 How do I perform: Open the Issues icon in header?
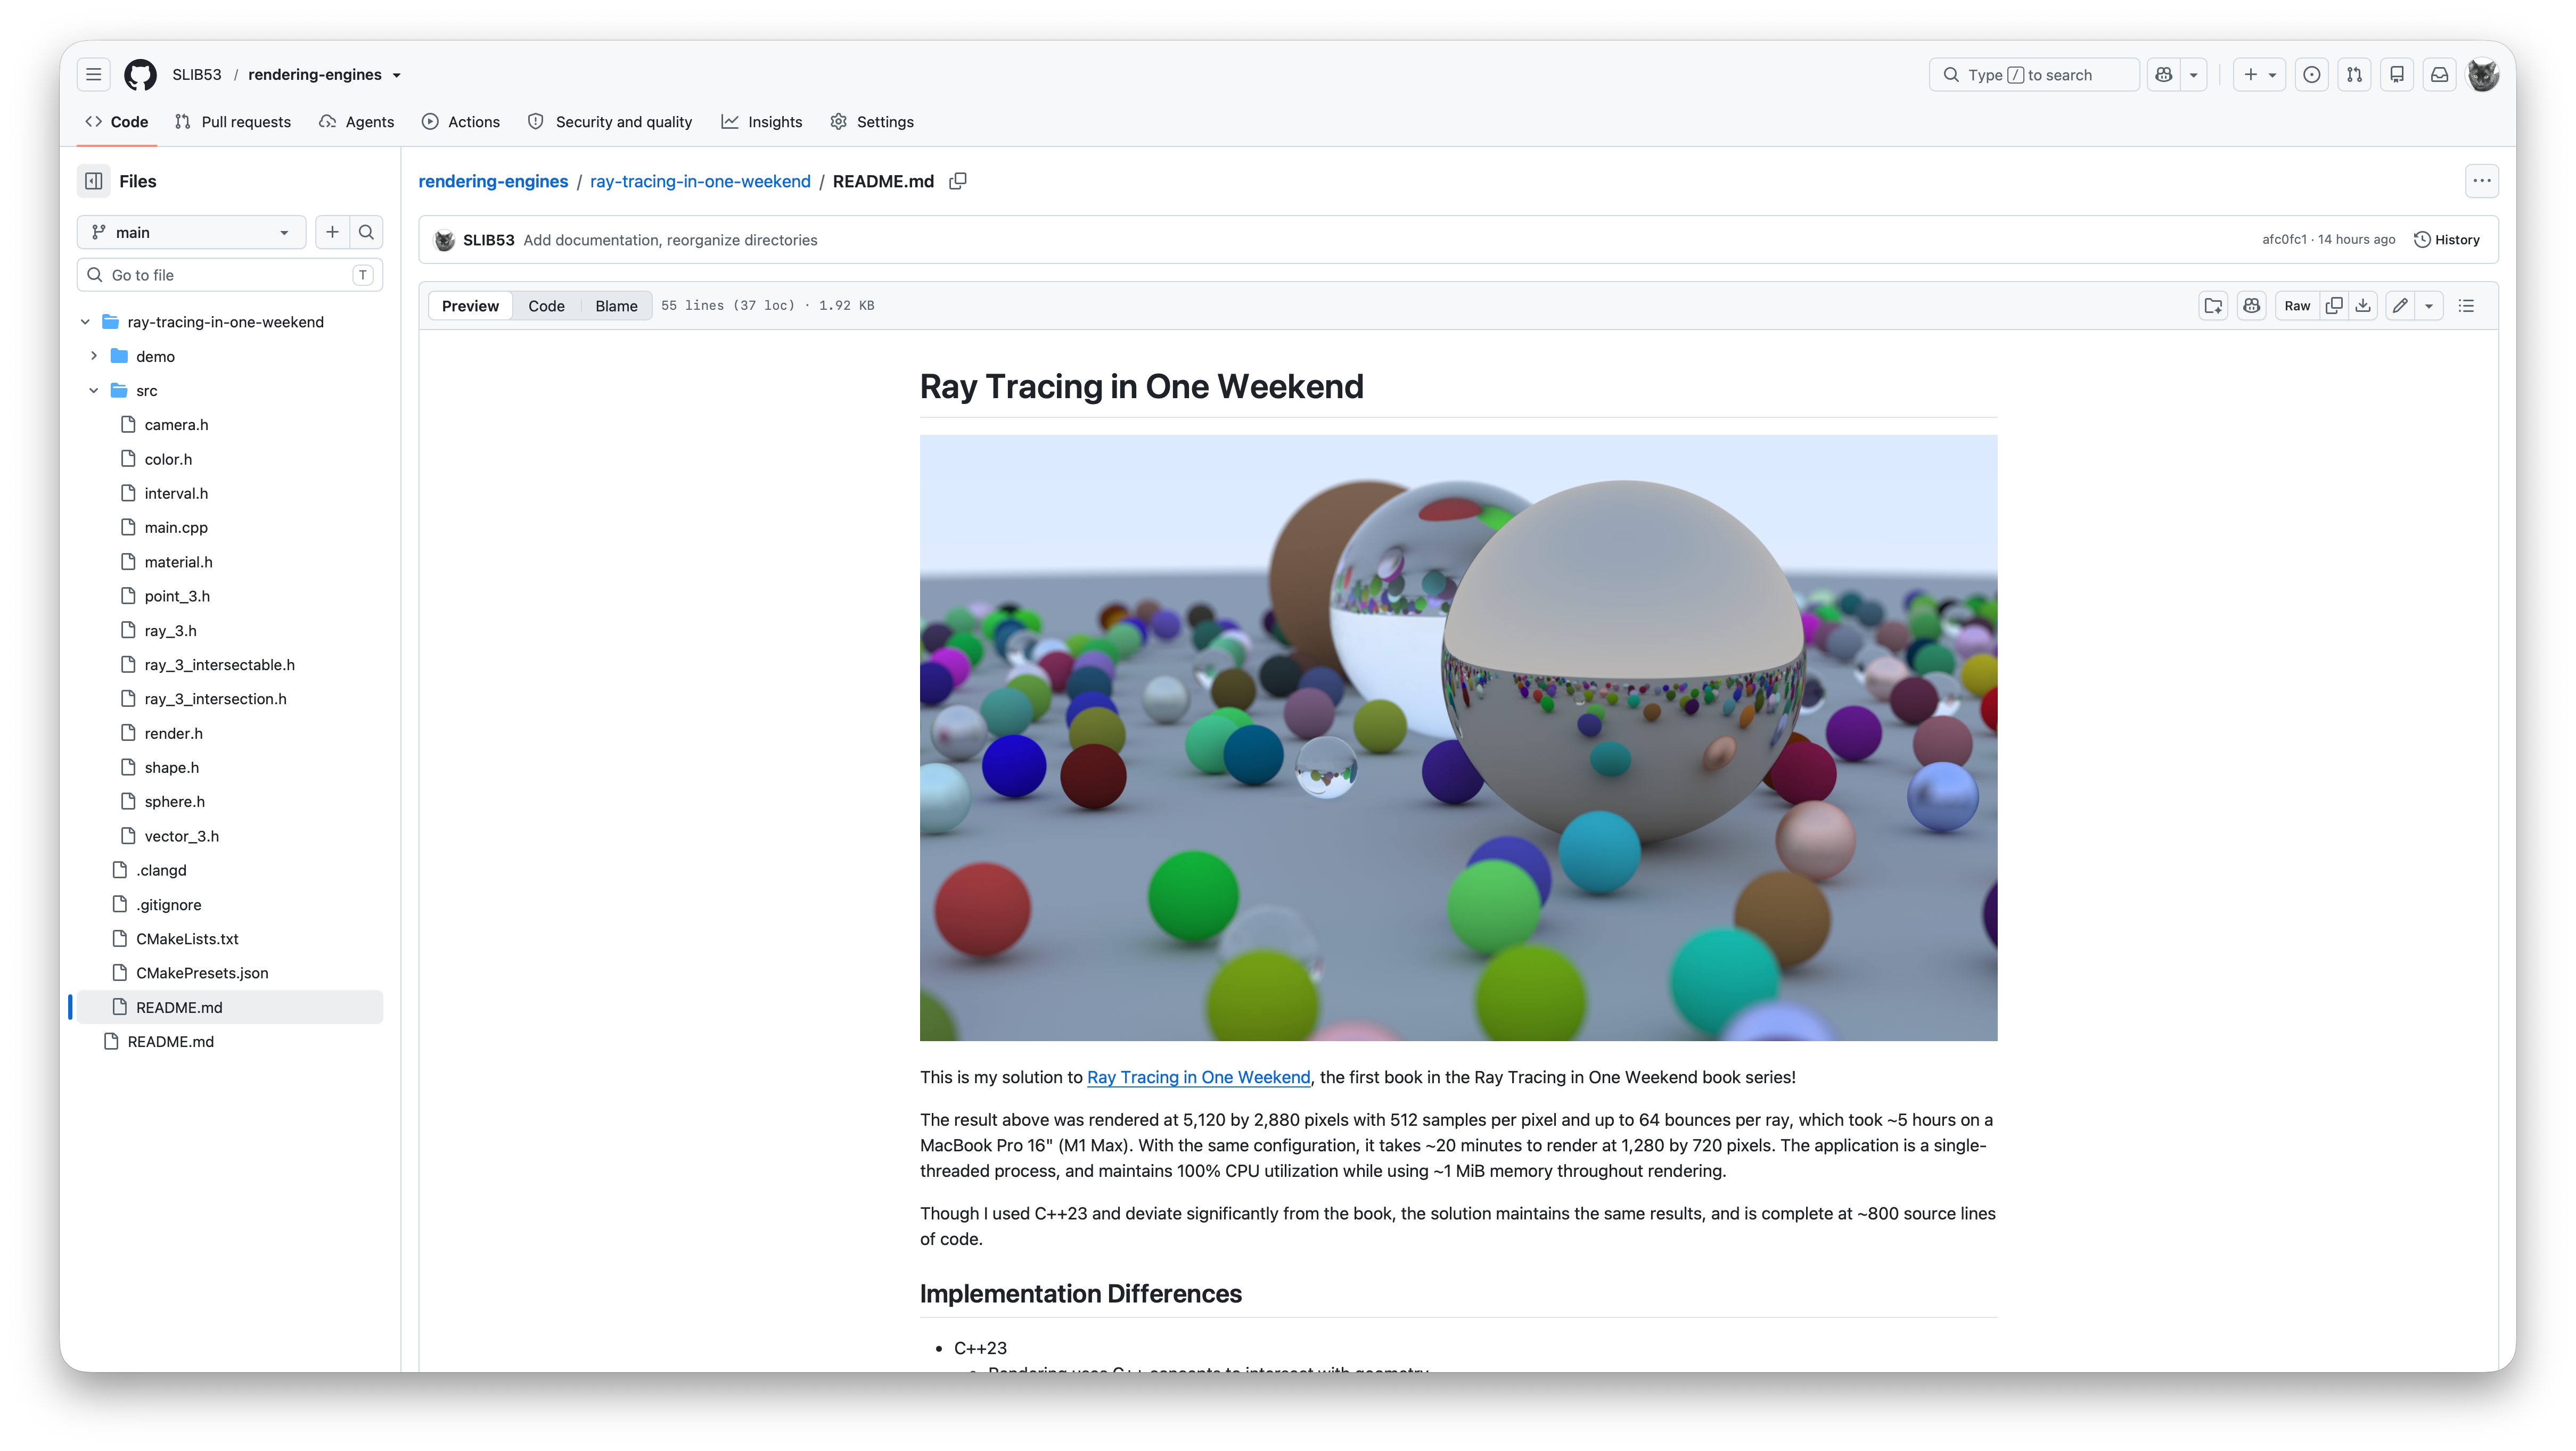click(x=2312, y=74)
